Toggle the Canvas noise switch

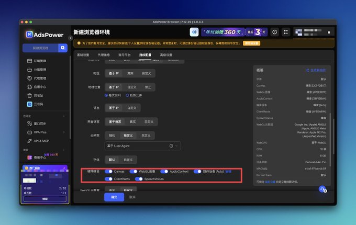click(x=108, y=172)
